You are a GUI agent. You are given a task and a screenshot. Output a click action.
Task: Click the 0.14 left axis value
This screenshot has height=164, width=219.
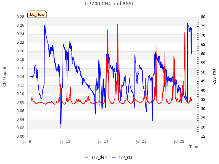point(21,77)
